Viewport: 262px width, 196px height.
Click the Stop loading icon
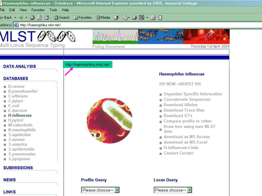pos(32,18)
